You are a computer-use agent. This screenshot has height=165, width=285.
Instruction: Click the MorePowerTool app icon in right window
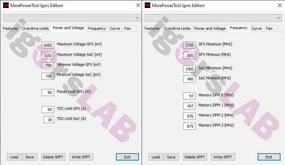pos(148,5)
